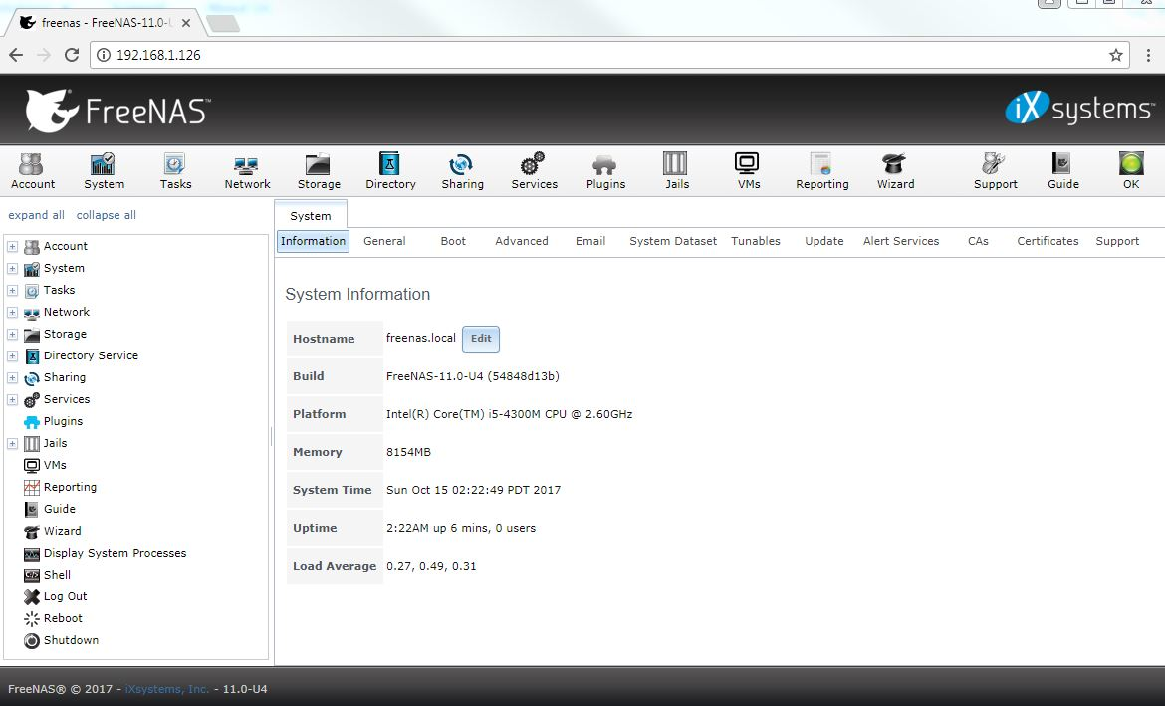Image resolution: width=1165 pixels, height=706 pixels.
Task: Expand the Jails tree node
Action: click(x=13, y=444)
